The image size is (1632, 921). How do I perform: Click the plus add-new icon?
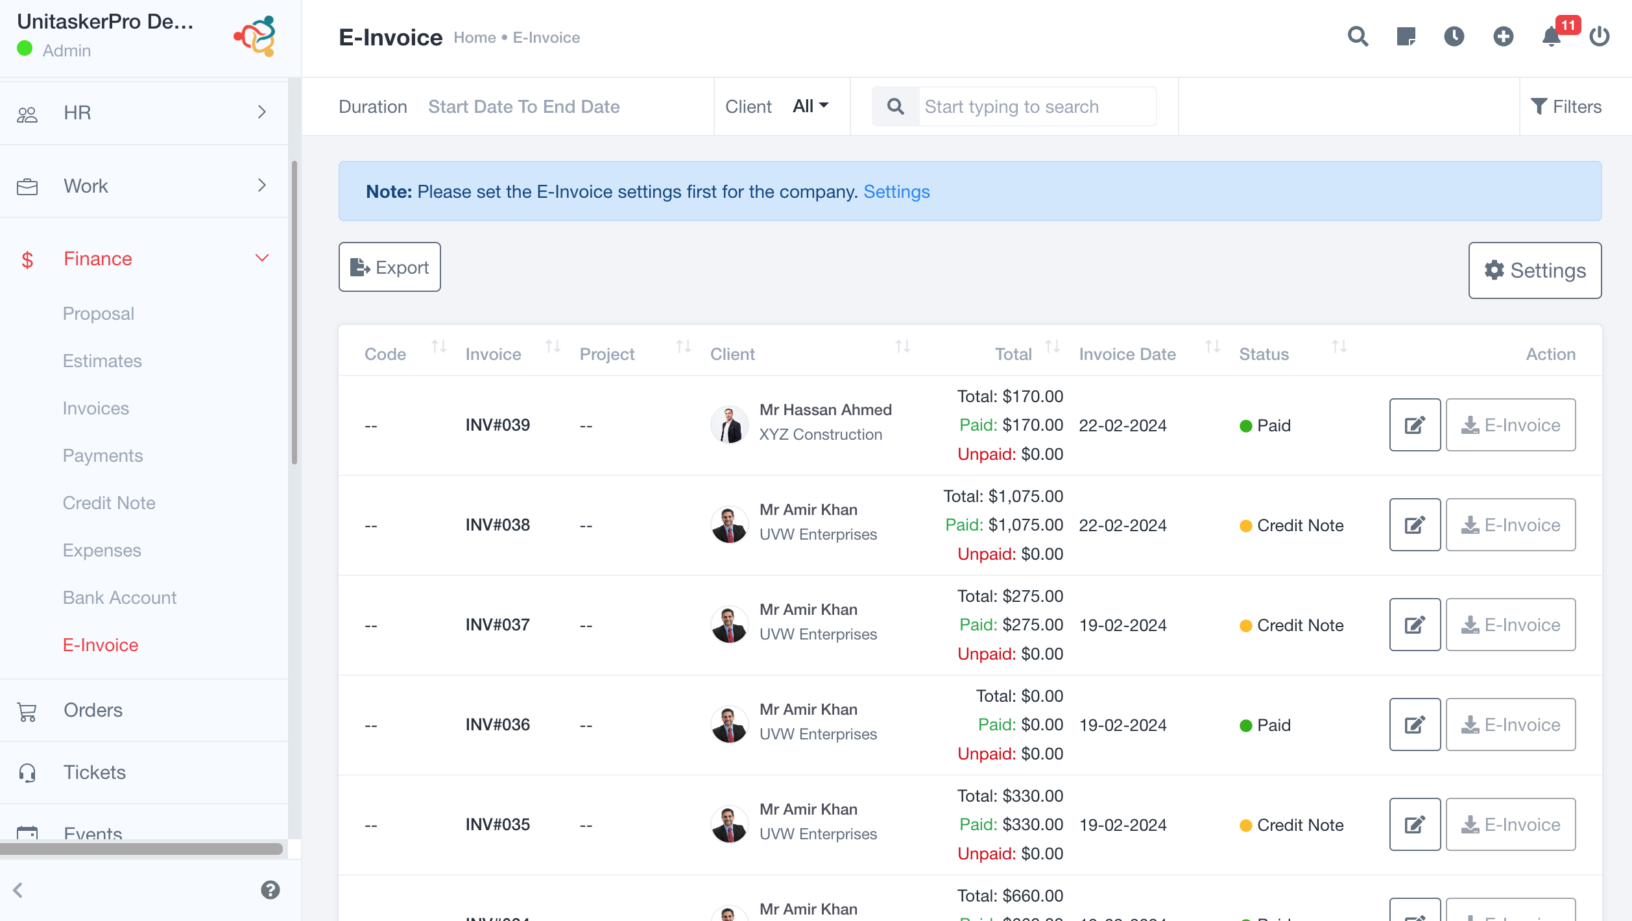pyautogui.click(x=1503, y=36)
